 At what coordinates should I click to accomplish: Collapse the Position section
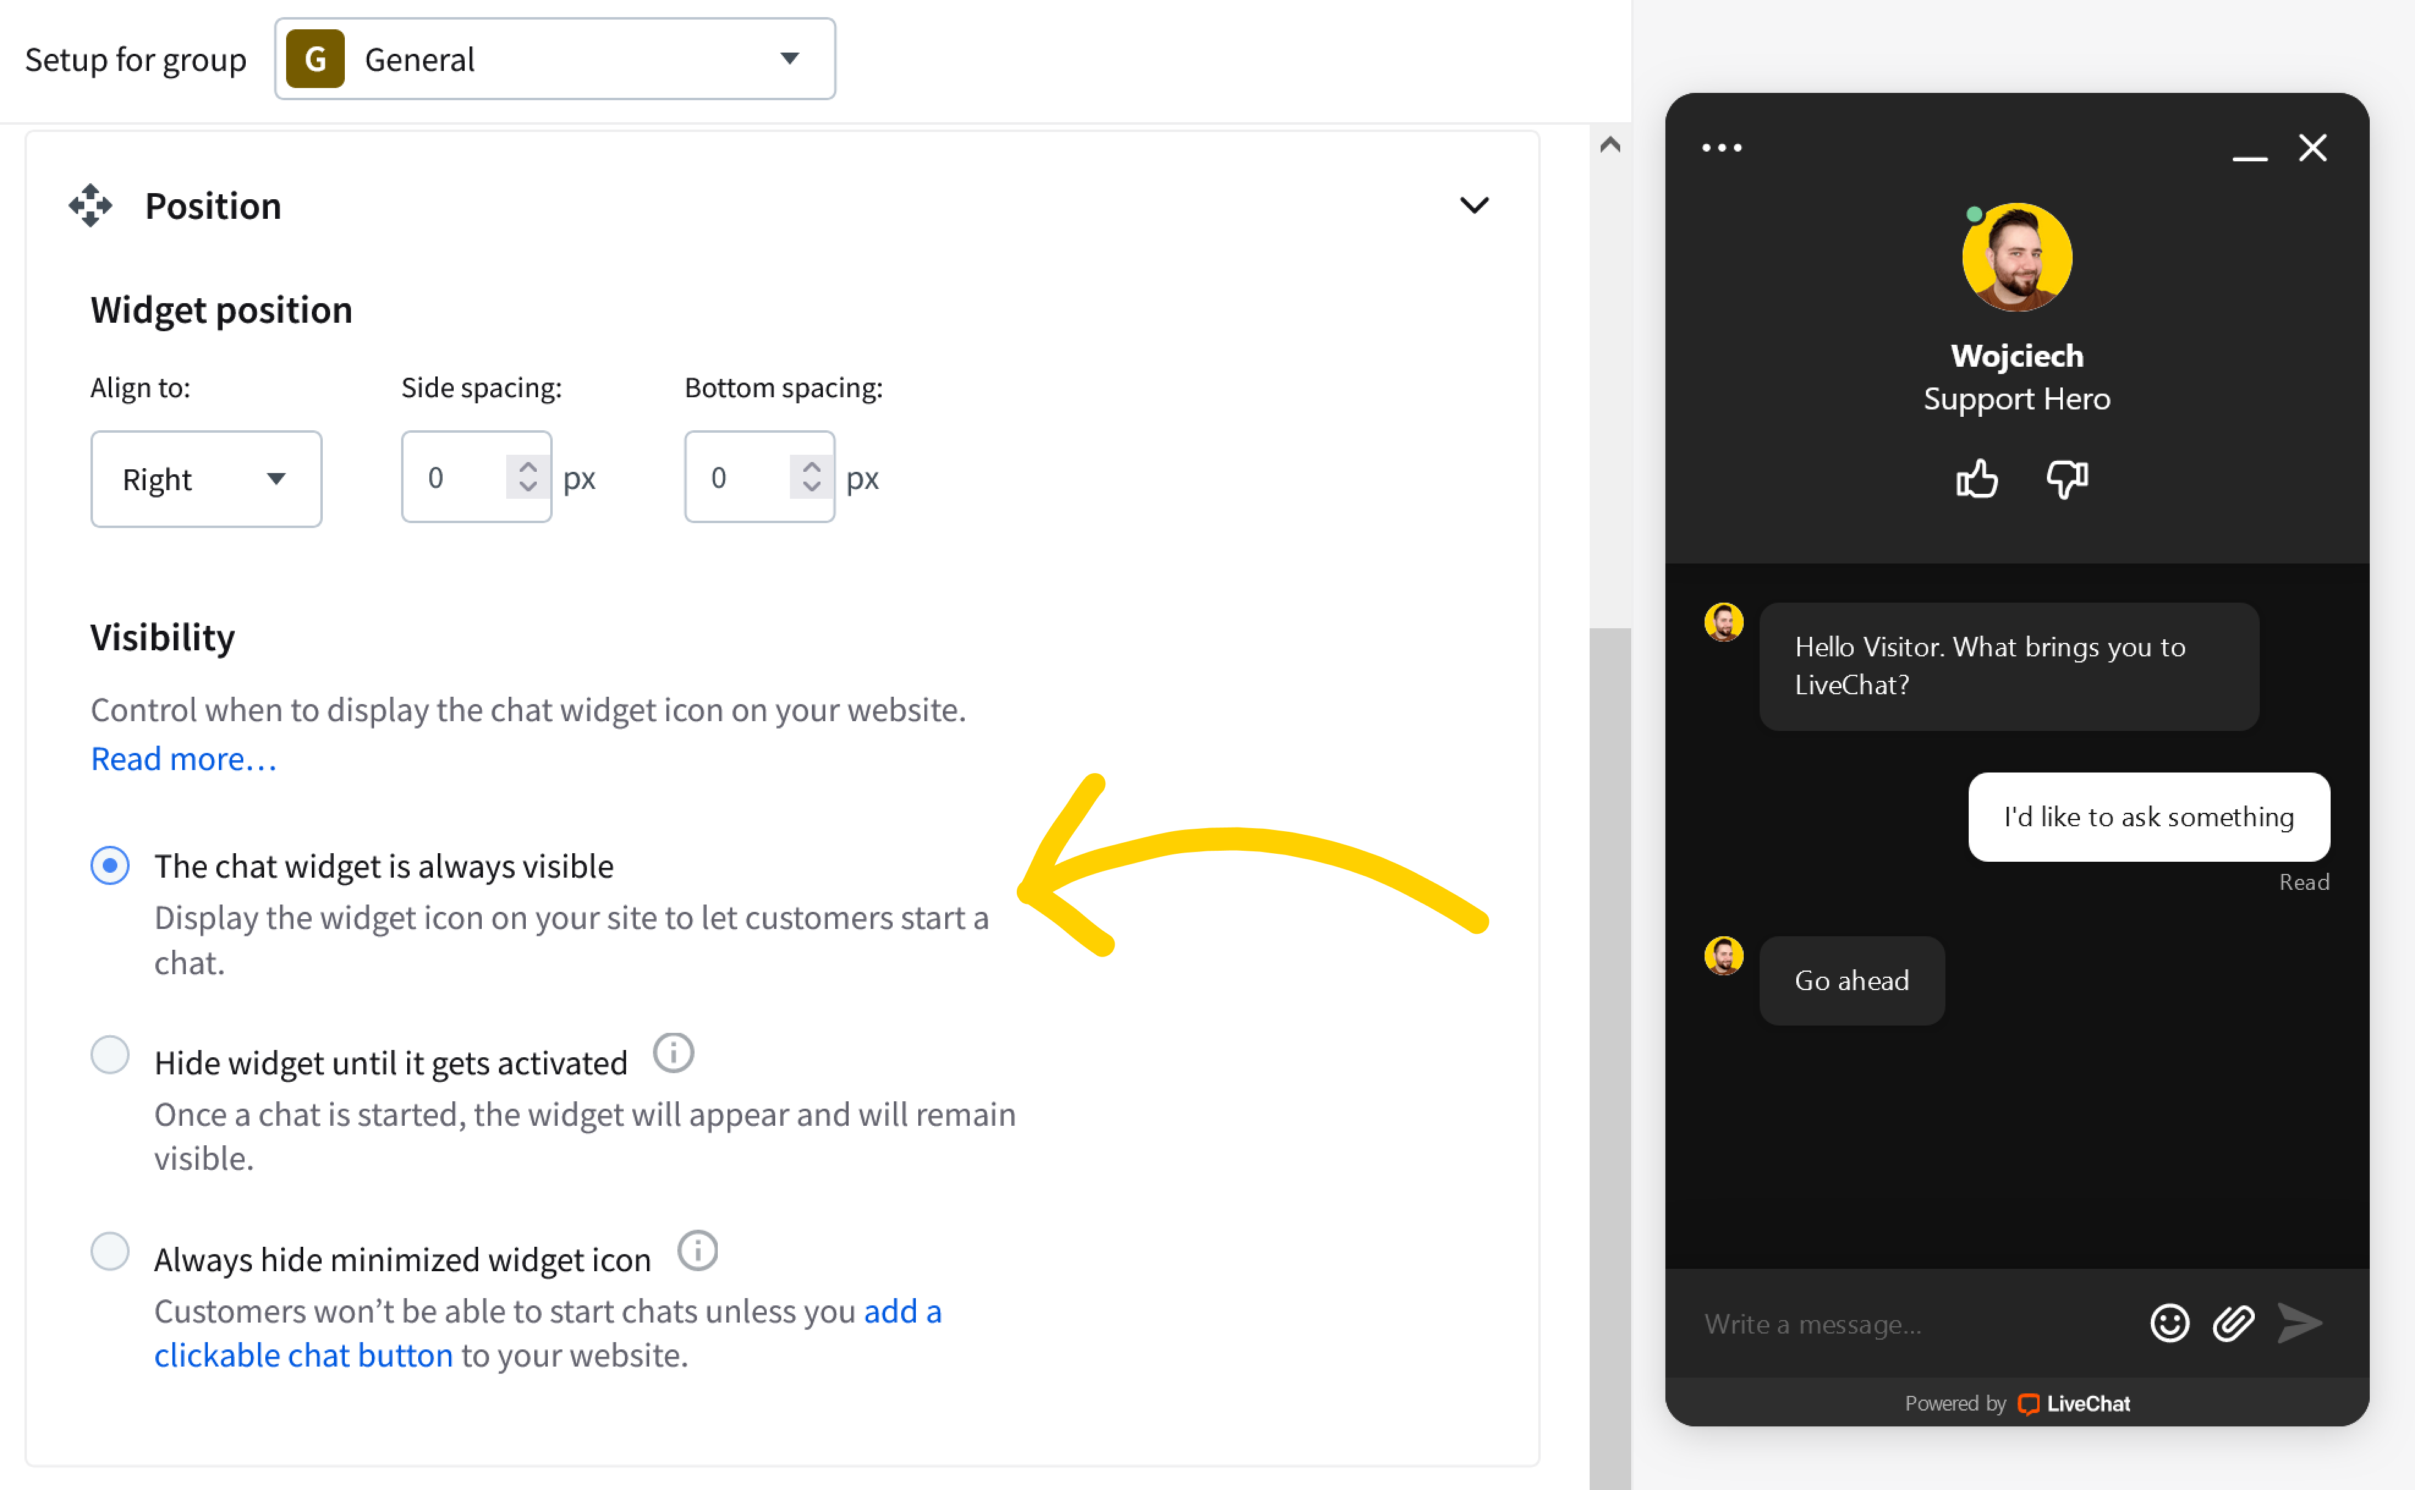point(1476,206)
